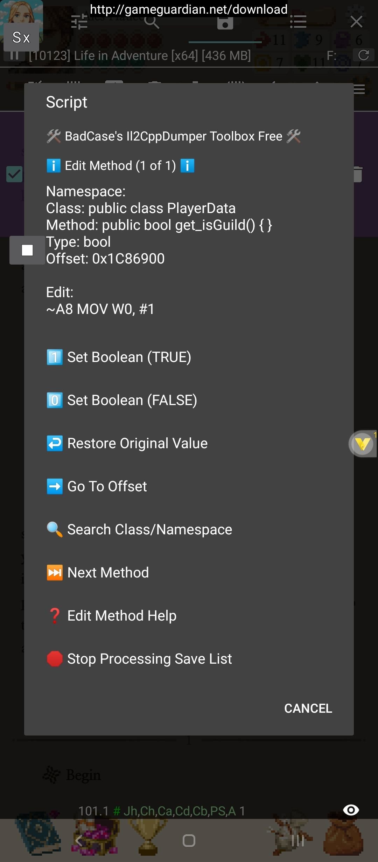Open the settings sliders icon

(79, 22)
